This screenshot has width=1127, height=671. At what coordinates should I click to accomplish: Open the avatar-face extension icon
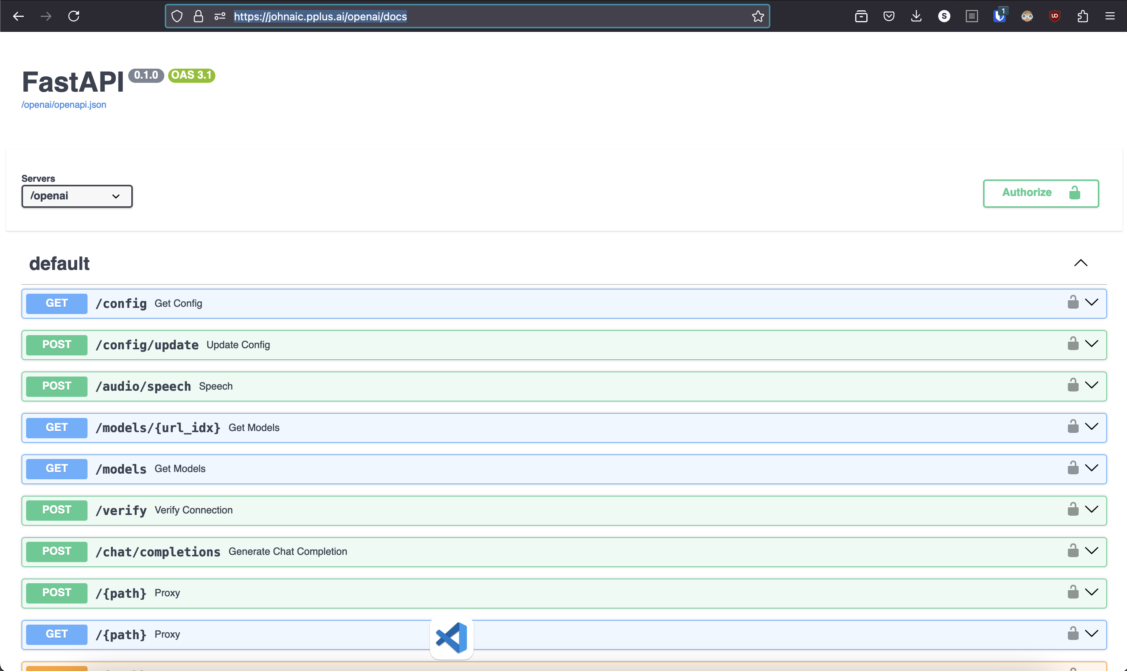(x=1027, y=16)
